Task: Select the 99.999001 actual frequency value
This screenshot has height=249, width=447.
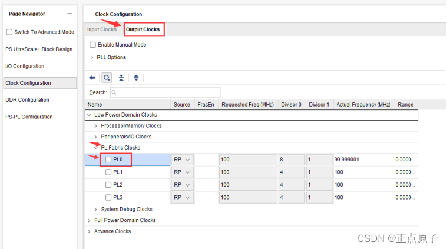Action: coord(347,160)
